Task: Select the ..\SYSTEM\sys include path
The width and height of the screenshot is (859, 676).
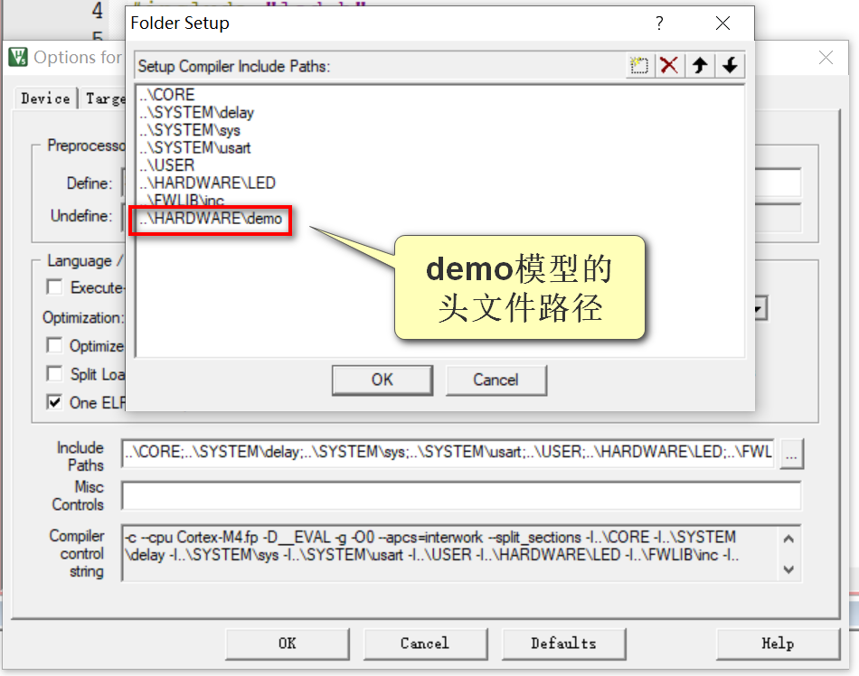Action: [190, 130]
